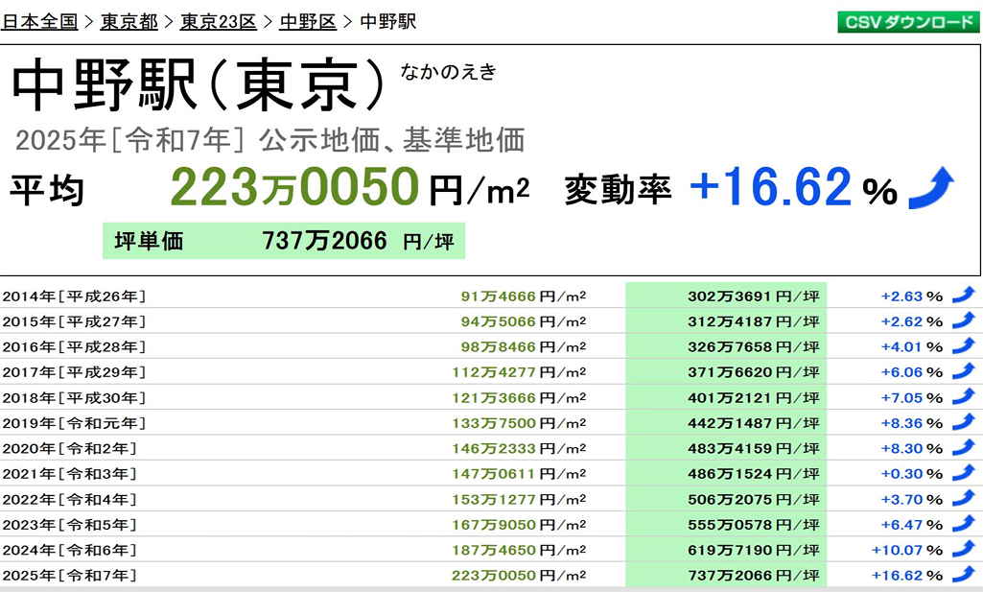Click the 167万9050 円/m² value

click(x=519, y=525)
